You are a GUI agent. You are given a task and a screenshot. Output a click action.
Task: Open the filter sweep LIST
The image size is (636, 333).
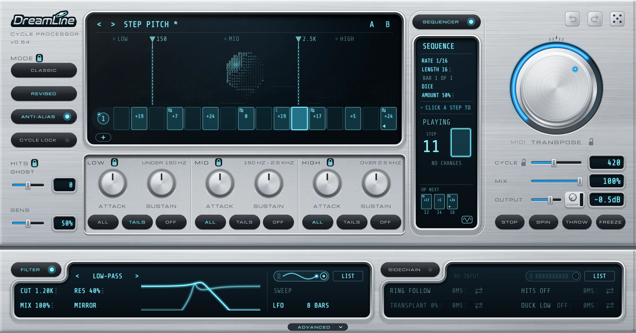pos(348,276)
